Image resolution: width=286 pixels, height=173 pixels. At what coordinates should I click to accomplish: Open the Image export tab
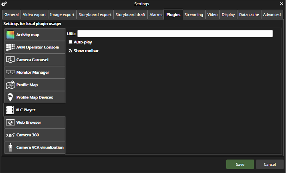(62, 14)
